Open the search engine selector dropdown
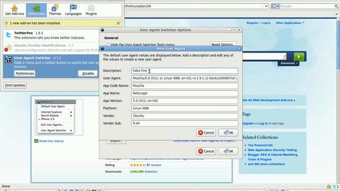 pyautogui.click(x=275, y=6)
